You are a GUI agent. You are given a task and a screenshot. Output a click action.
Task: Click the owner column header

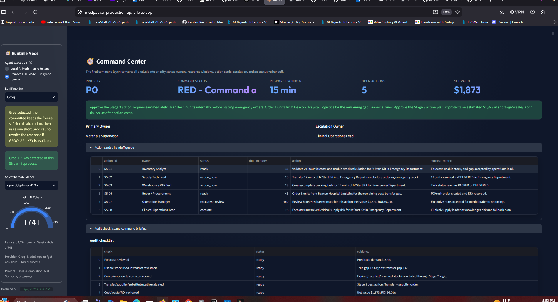pyautogui.click(x=169, y=161)
